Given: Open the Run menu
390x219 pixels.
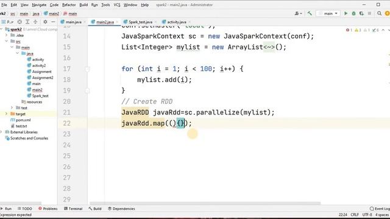Looking at the screenshot, I should pos(94,5).
